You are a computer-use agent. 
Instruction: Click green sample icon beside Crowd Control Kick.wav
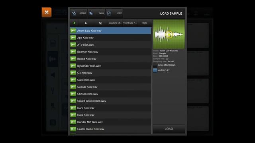73,101
